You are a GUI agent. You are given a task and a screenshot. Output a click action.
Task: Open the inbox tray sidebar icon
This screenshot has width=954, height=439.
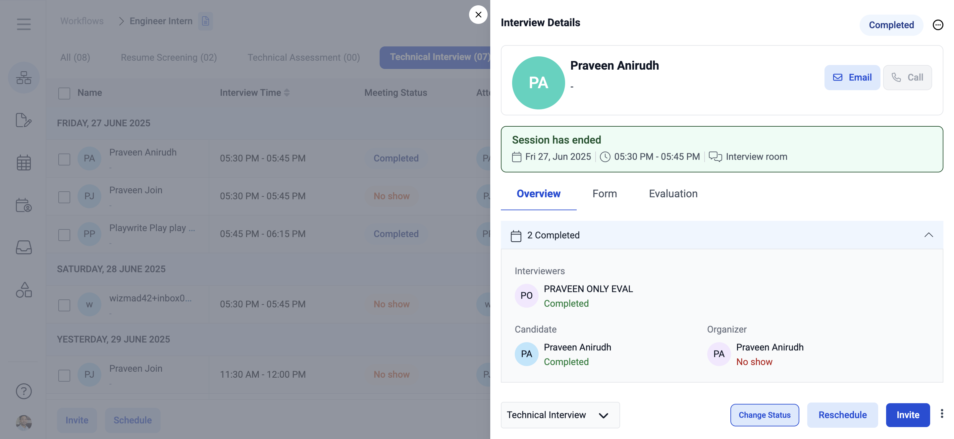(x=24, y=247)
